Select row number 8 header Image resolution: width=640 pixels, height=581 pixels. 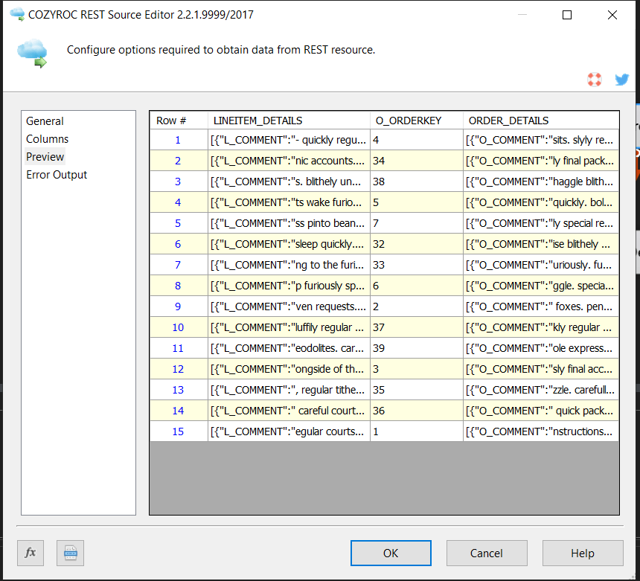pyautogui.click(x=179, y=286)
